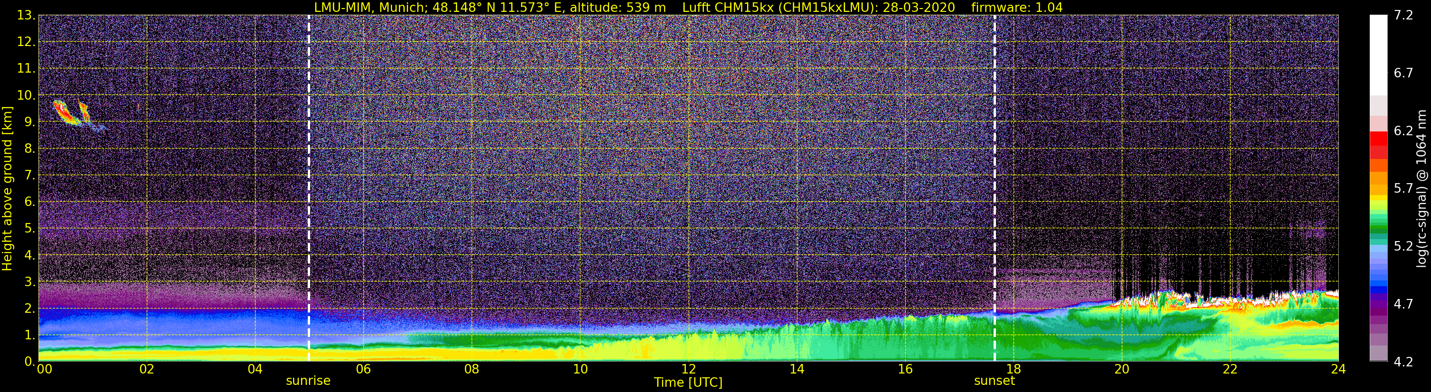Image resolution: width=1431 pixels, height=392 pixels.
Task: Click height-axis tick label "3."
Action: coord(30,282)
